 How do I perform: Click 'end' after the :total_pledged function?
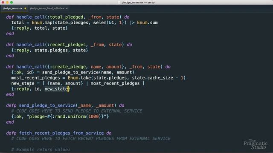(x=10, y=34)
